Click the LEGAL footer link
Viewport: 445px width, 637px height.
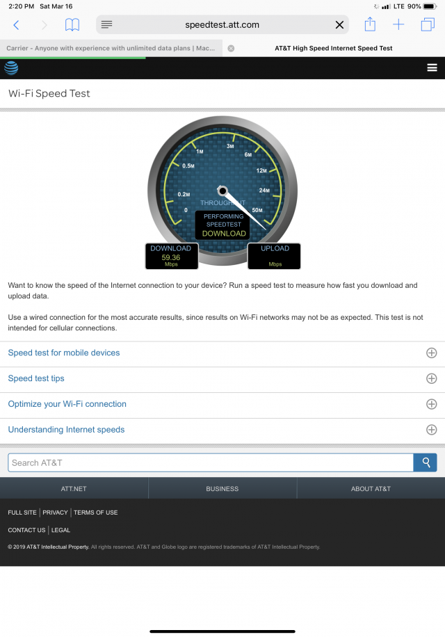61,530
